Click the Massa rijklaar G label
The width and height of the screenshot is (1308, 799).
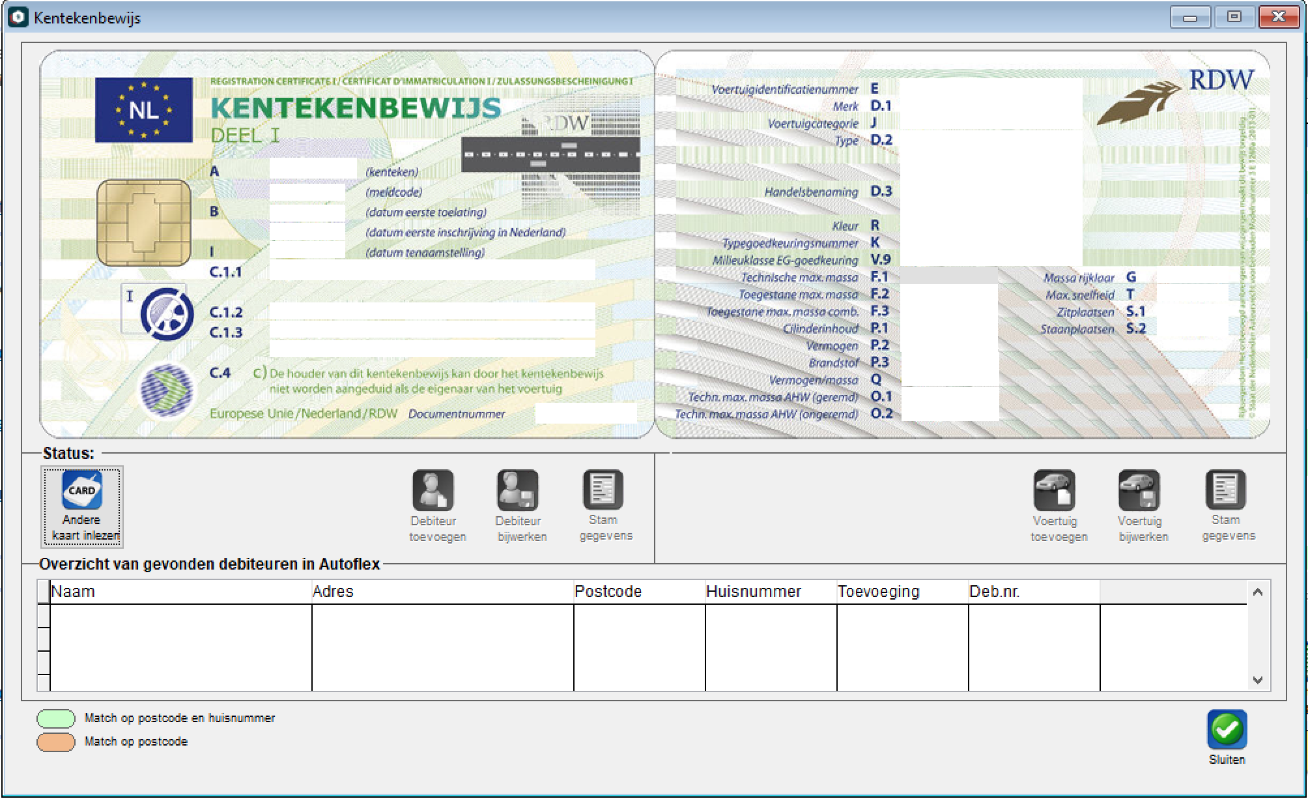click(1090, 278)
